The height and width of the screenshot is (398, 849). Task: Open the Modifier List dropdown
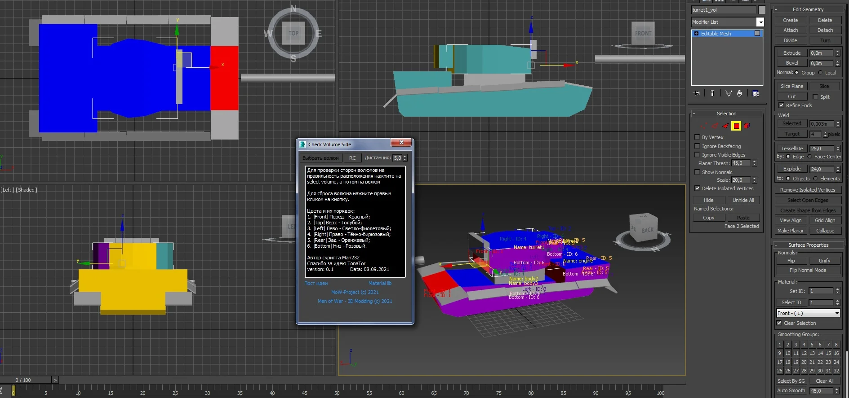[760, 22]
